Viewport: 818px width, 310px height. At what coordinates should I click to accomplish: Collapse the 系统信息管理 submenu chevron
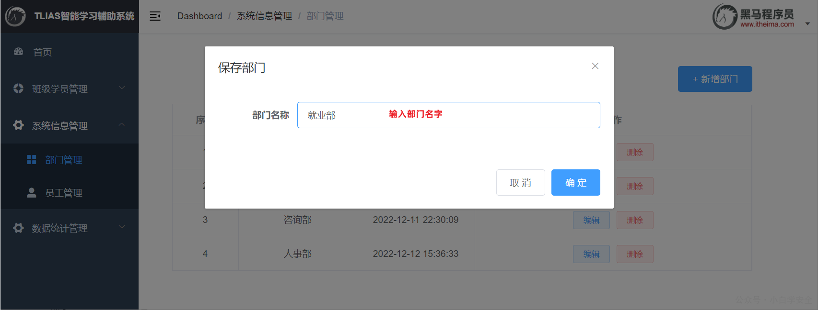click(122, 124)
